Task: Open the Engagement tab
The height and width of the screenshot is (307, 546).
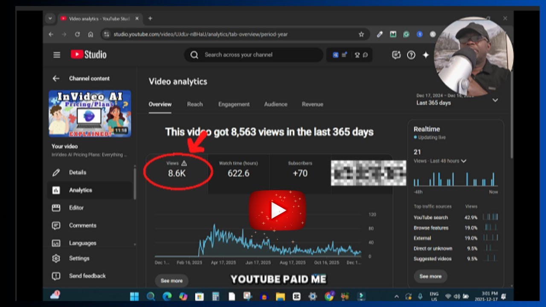Action: click(x=234, y=104)
